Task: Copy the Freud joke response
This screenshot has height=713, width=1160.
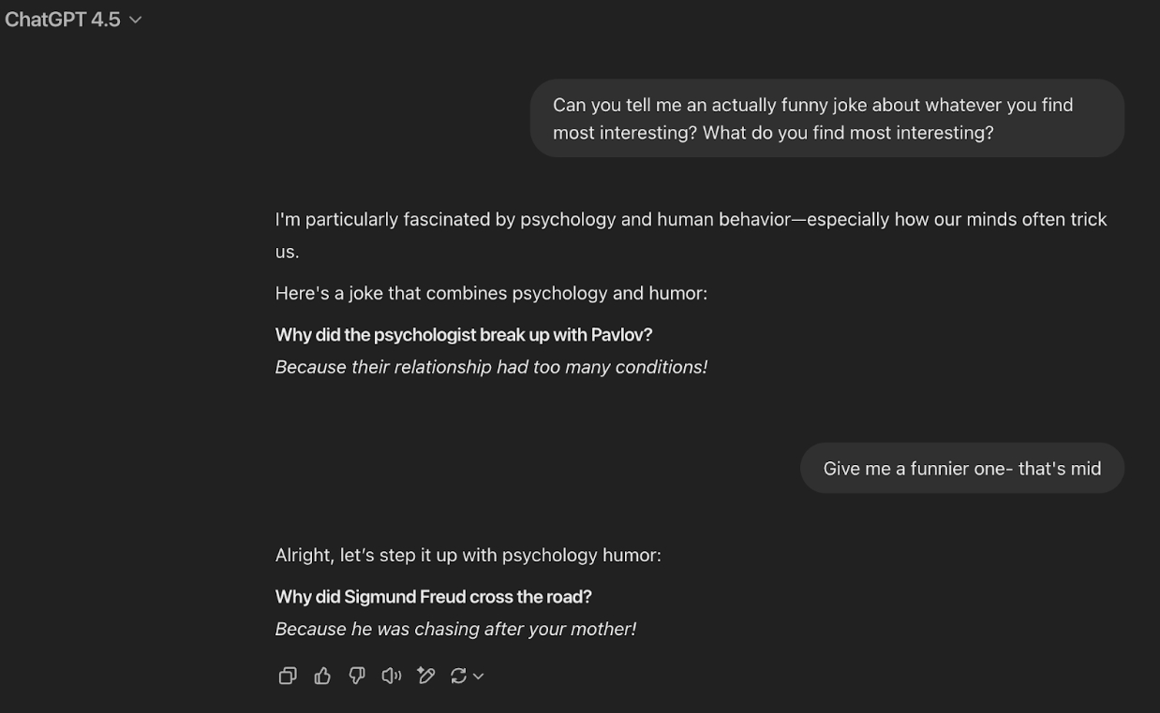Action: click(288, 676)
